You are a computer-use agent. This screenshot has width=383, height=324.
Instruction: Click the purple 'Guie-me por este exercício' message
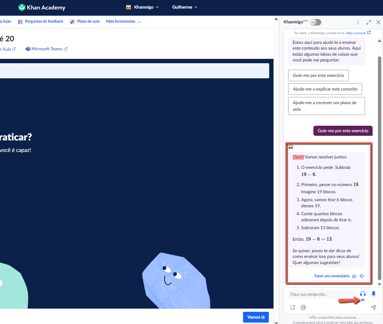point(343,131)
